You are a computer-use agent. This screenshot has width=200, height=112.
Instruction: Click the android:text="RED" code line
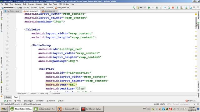click(x=61, y=85)
